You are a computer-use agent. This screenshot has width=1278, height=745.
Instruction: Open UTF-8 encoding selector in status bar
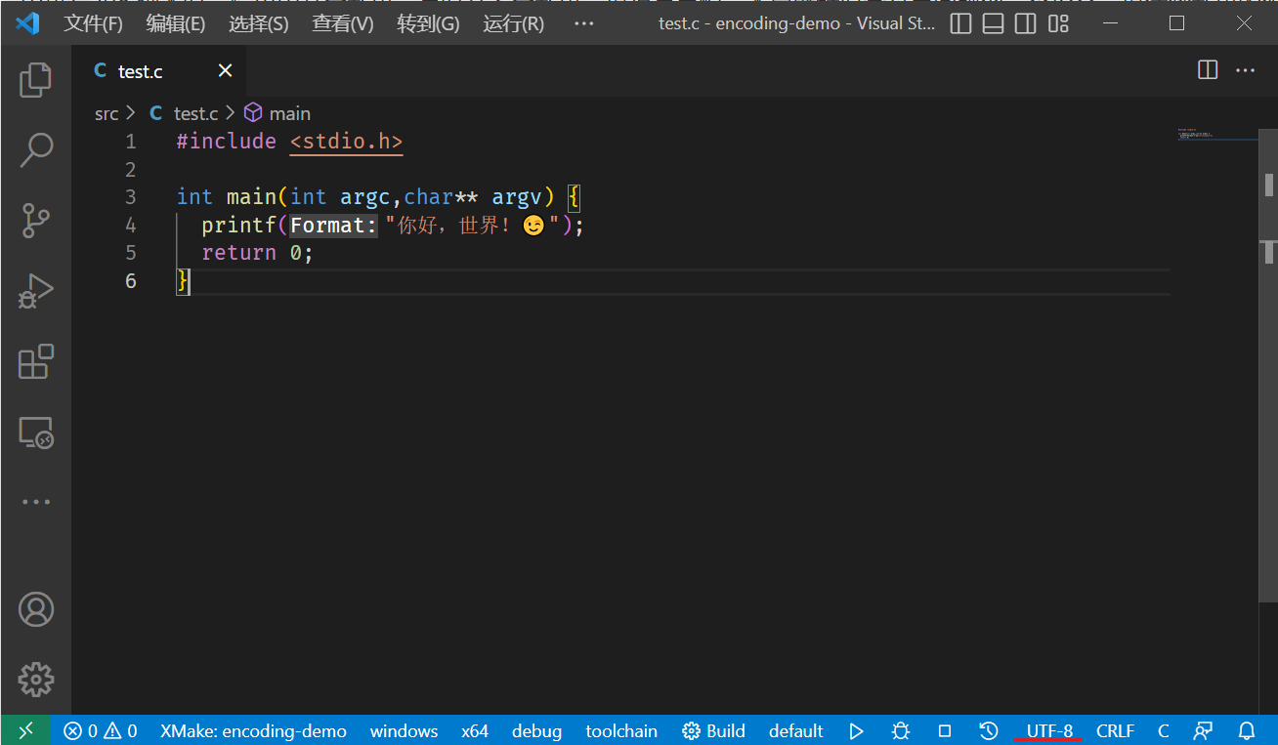click(x=1049, y=730)
